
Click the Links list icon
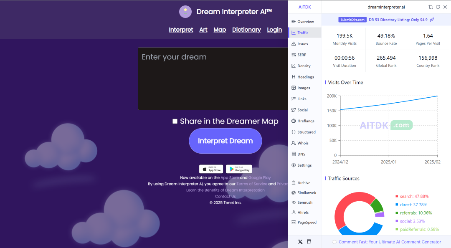[x=294, y=99]
